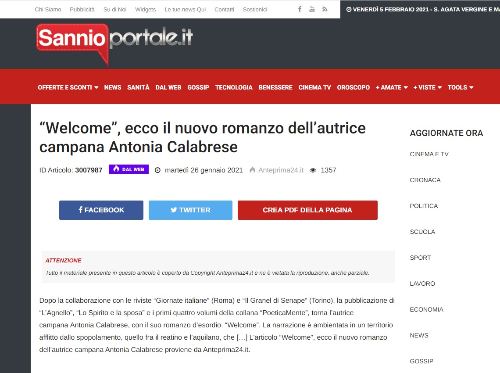Click the flame icon next to Anteprima24.it
500x373 pixels.
pos(252,170)
